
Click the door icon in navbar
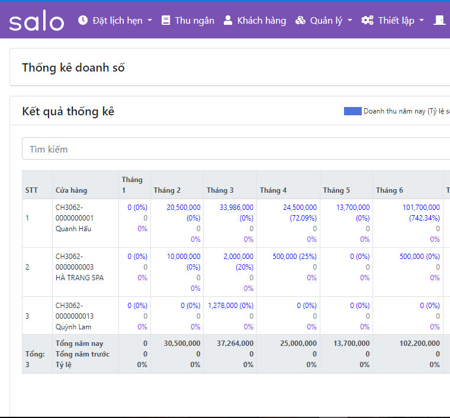[439, 20]
